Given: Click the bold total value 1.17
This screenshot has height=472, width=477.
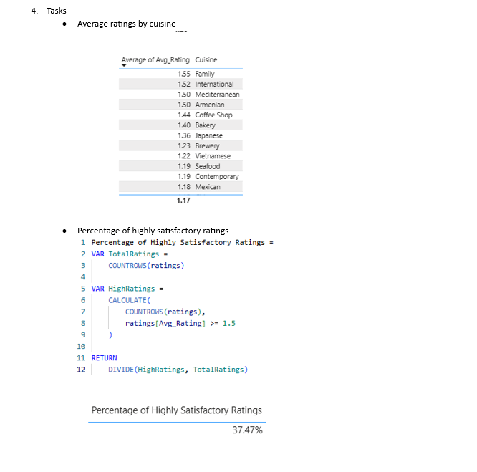Looking at the screenshot, I should coord(183,201).
